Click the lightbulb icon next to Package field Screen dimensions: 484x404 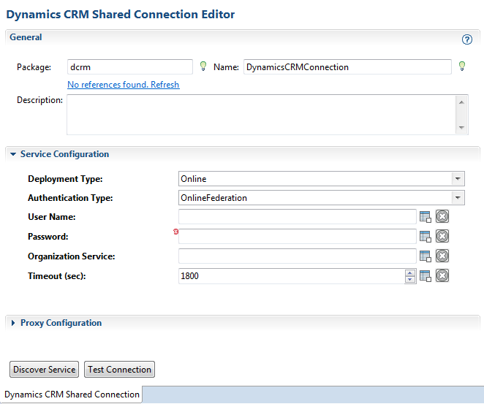pyautogui.click(x=203, y=66)
